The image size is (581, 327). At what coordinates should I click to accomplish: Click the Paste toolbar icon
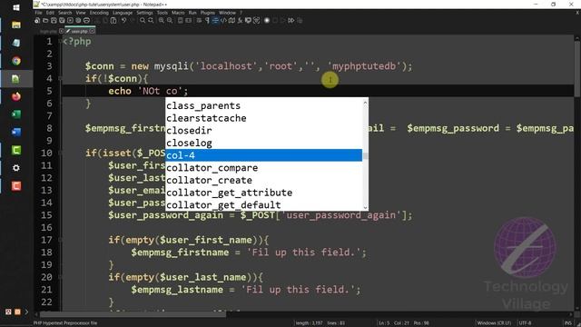pos(113,20)
